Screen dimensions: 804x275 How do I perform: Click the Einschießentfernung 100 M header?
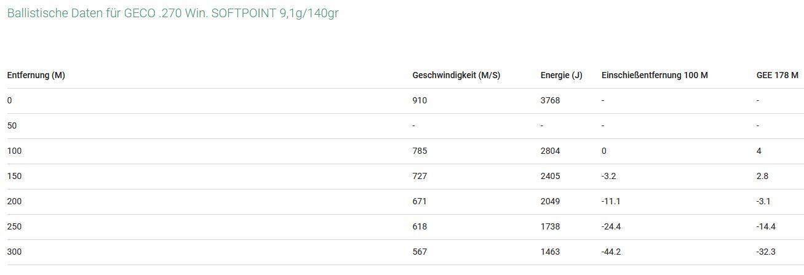pyautogui.click(x=655, y=75)
